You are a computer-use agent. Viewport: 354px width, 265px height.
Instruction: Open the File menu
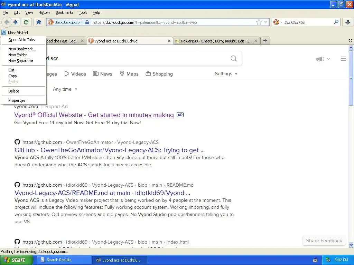5,12
